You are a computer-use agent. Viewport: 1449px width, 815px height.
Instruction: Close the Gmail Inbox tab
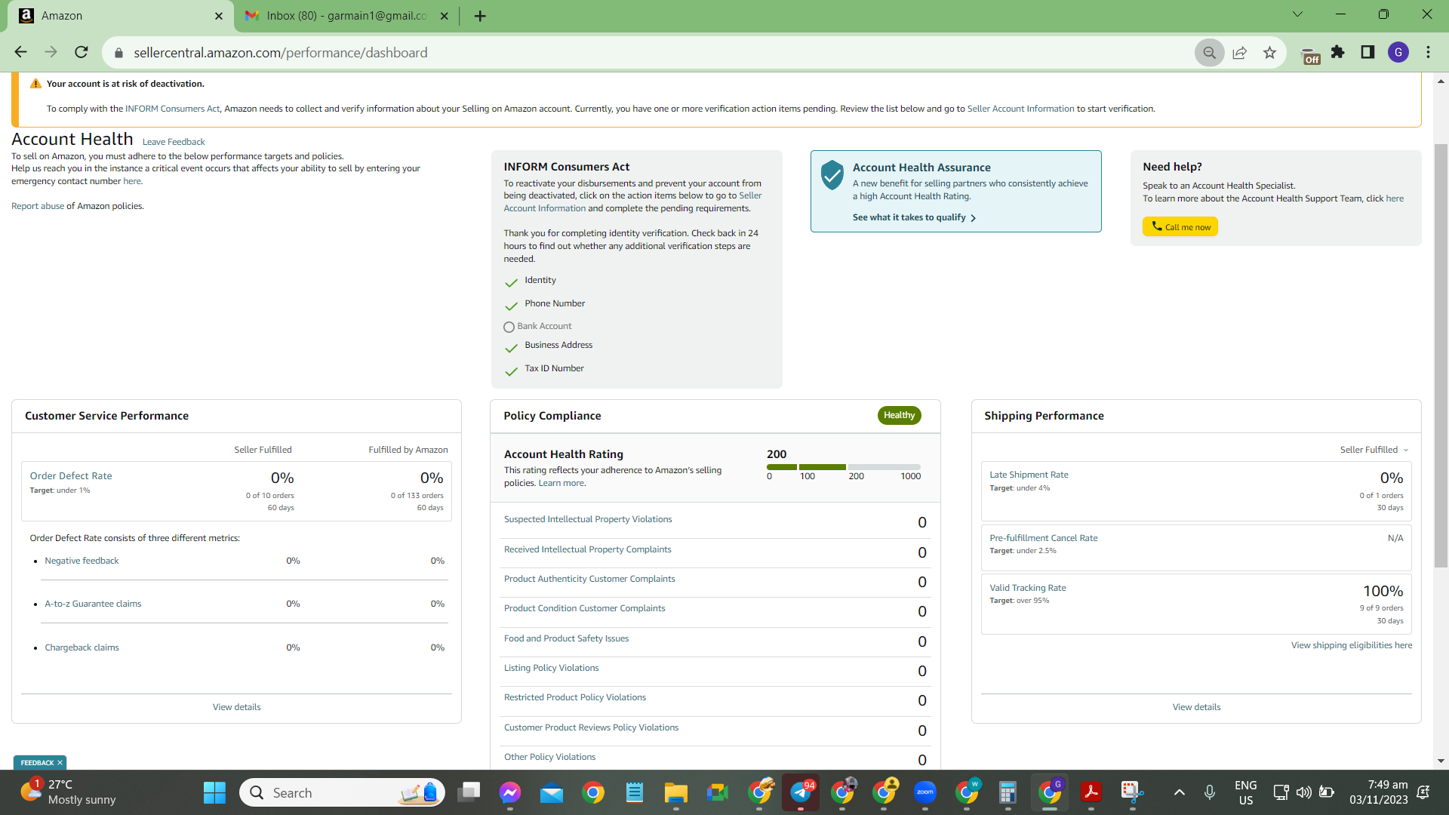(444, 16)
